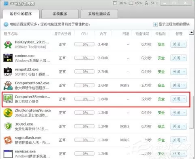Click the scrollbar up arrow
This screenshot has width=195, height=159.
[x=191, y=33]
